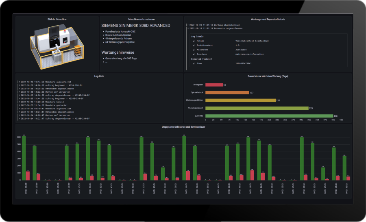This screenshot has height=222, width=366.
Task: Click the value Vorschubeinheit beschaedigt
Action: click(x=252, y=41)
